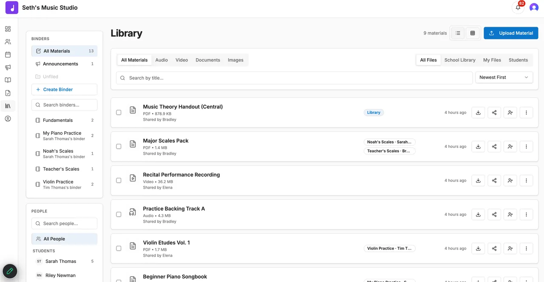Click the Violin Practice tag on Violin Etudes
544x282 pixels.
pos(389,248)
